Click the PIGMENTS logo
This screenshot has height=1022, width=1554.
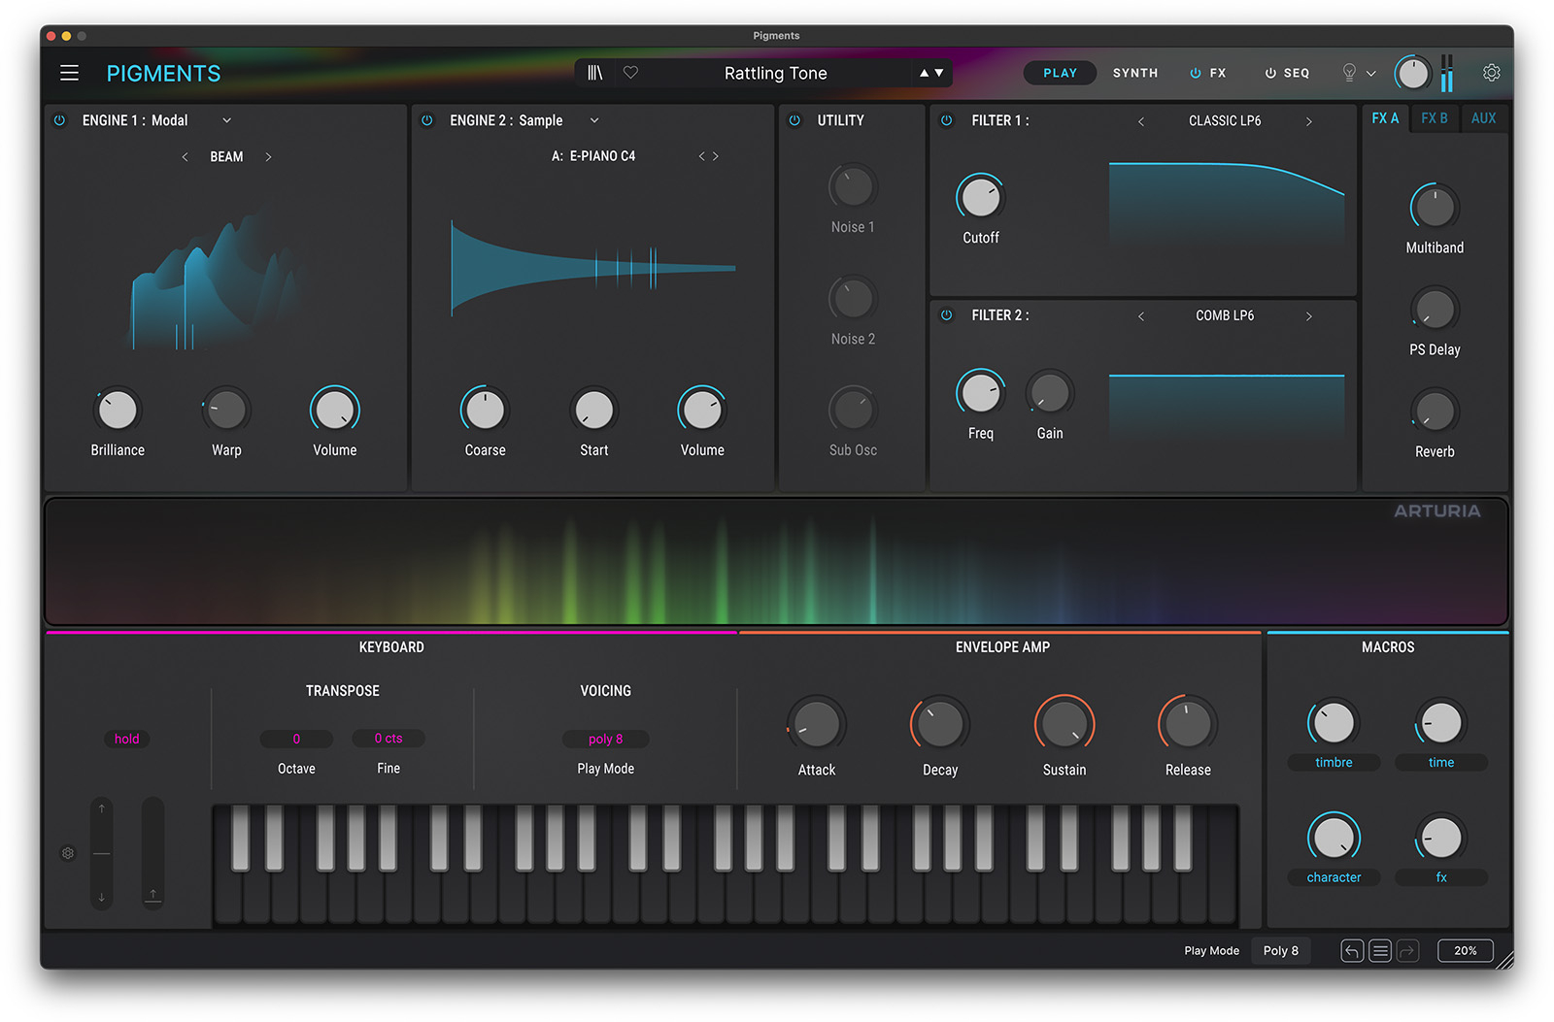point(163,74)
